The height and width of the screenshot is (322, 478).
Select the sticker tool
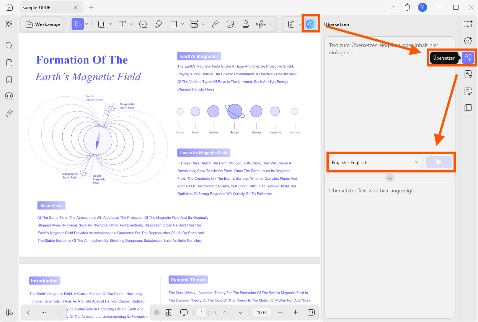(230, 24)
